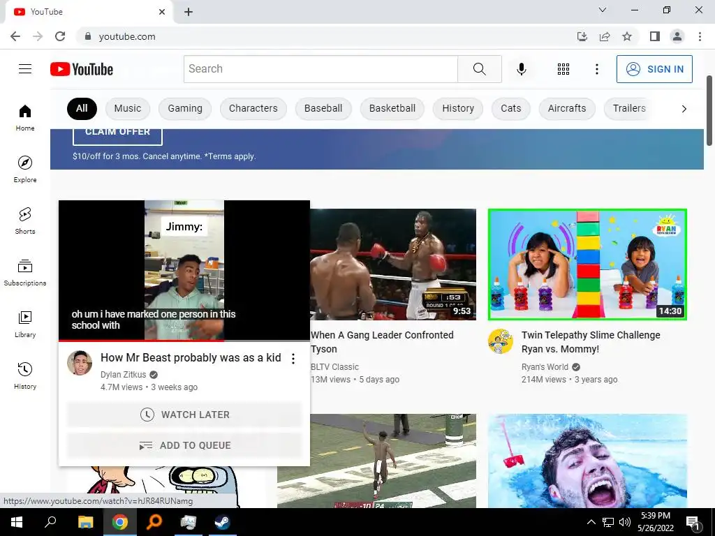Install YouTube app icon in address bar
Viewport: 715px width, 536px height.
pos(582,36)
